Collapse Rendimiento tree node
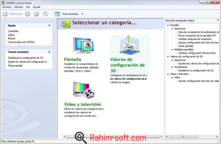221x144 pixels. [x=172, y=67]
